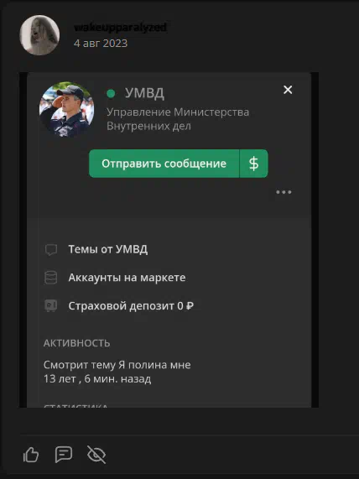Click the safe icon beside Страховой депозит
The width and height of the screenshot is (359, 479).
(x=50, y=306)
